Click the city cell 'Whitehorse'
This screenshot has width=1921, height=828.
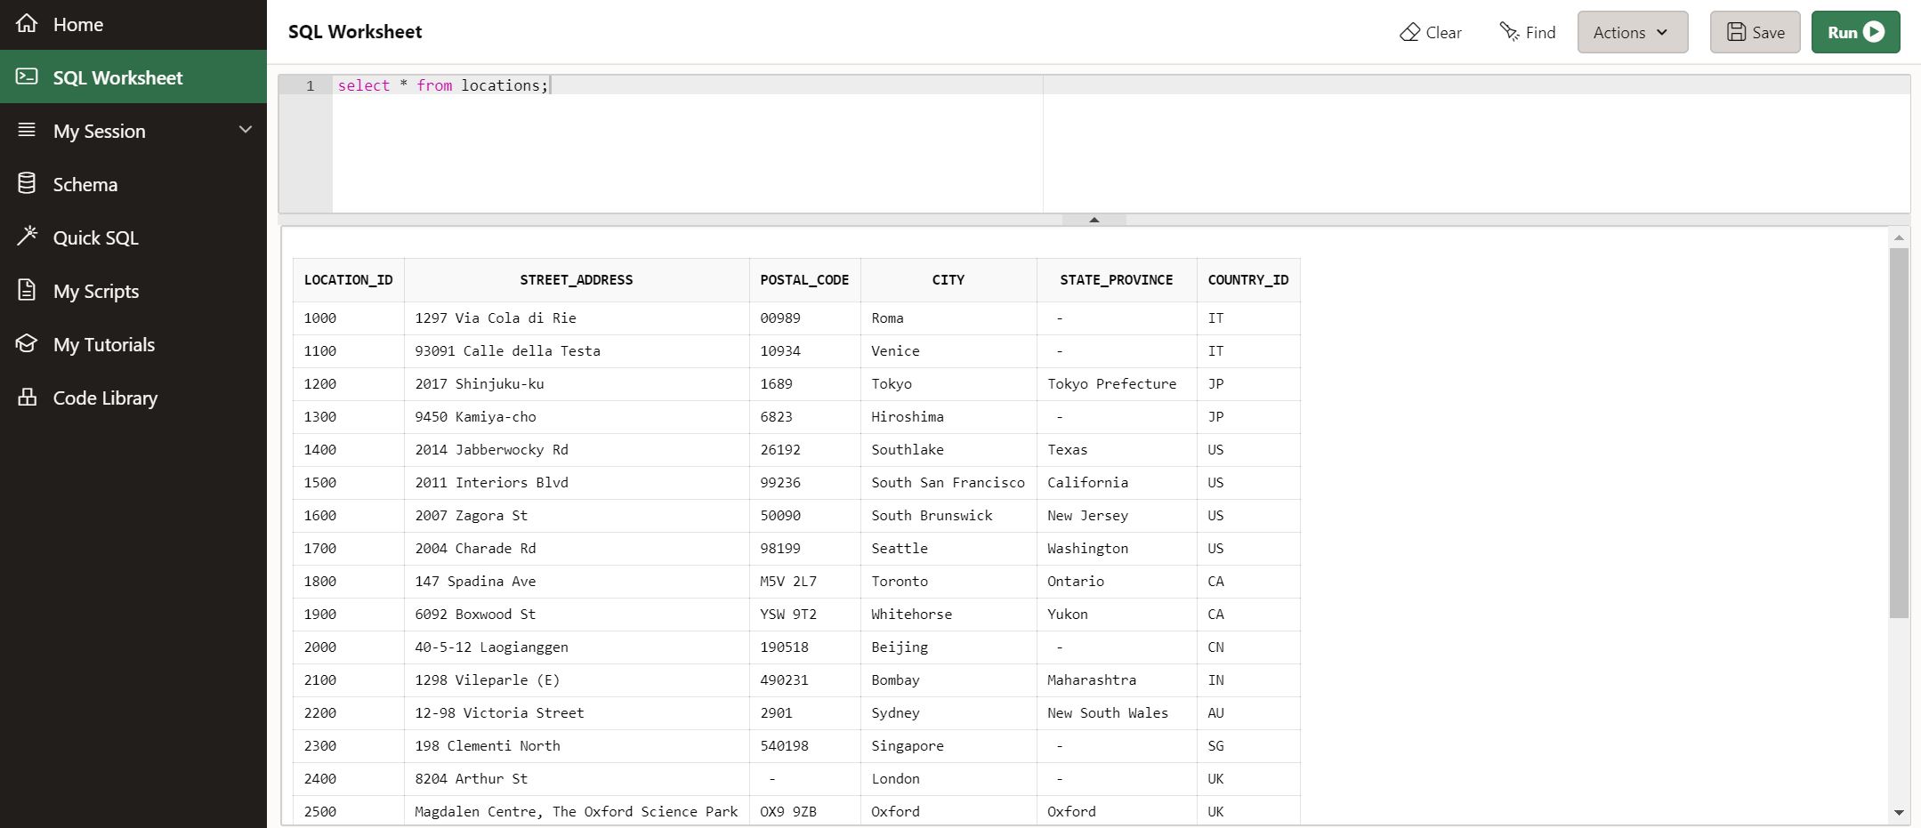(948, 615)
